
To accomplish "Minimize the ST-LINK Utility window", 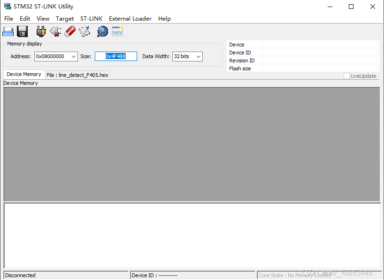I will (330, 7).
